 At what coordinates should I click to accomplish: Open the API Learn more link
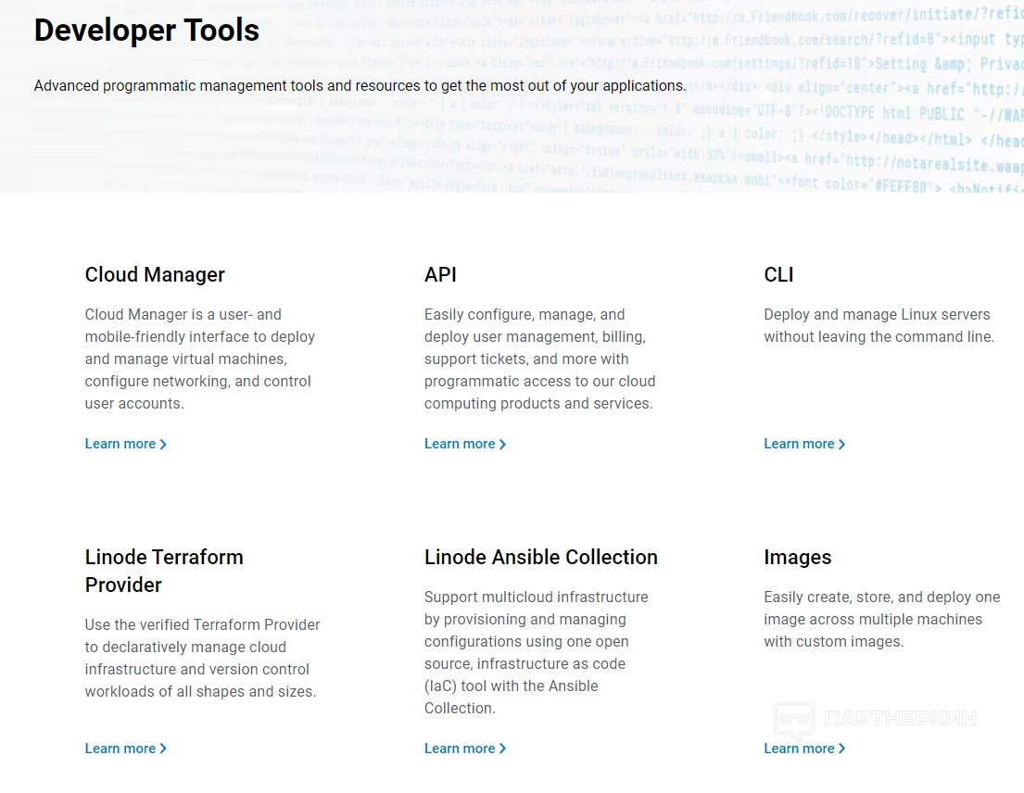(x=465, y=444)
